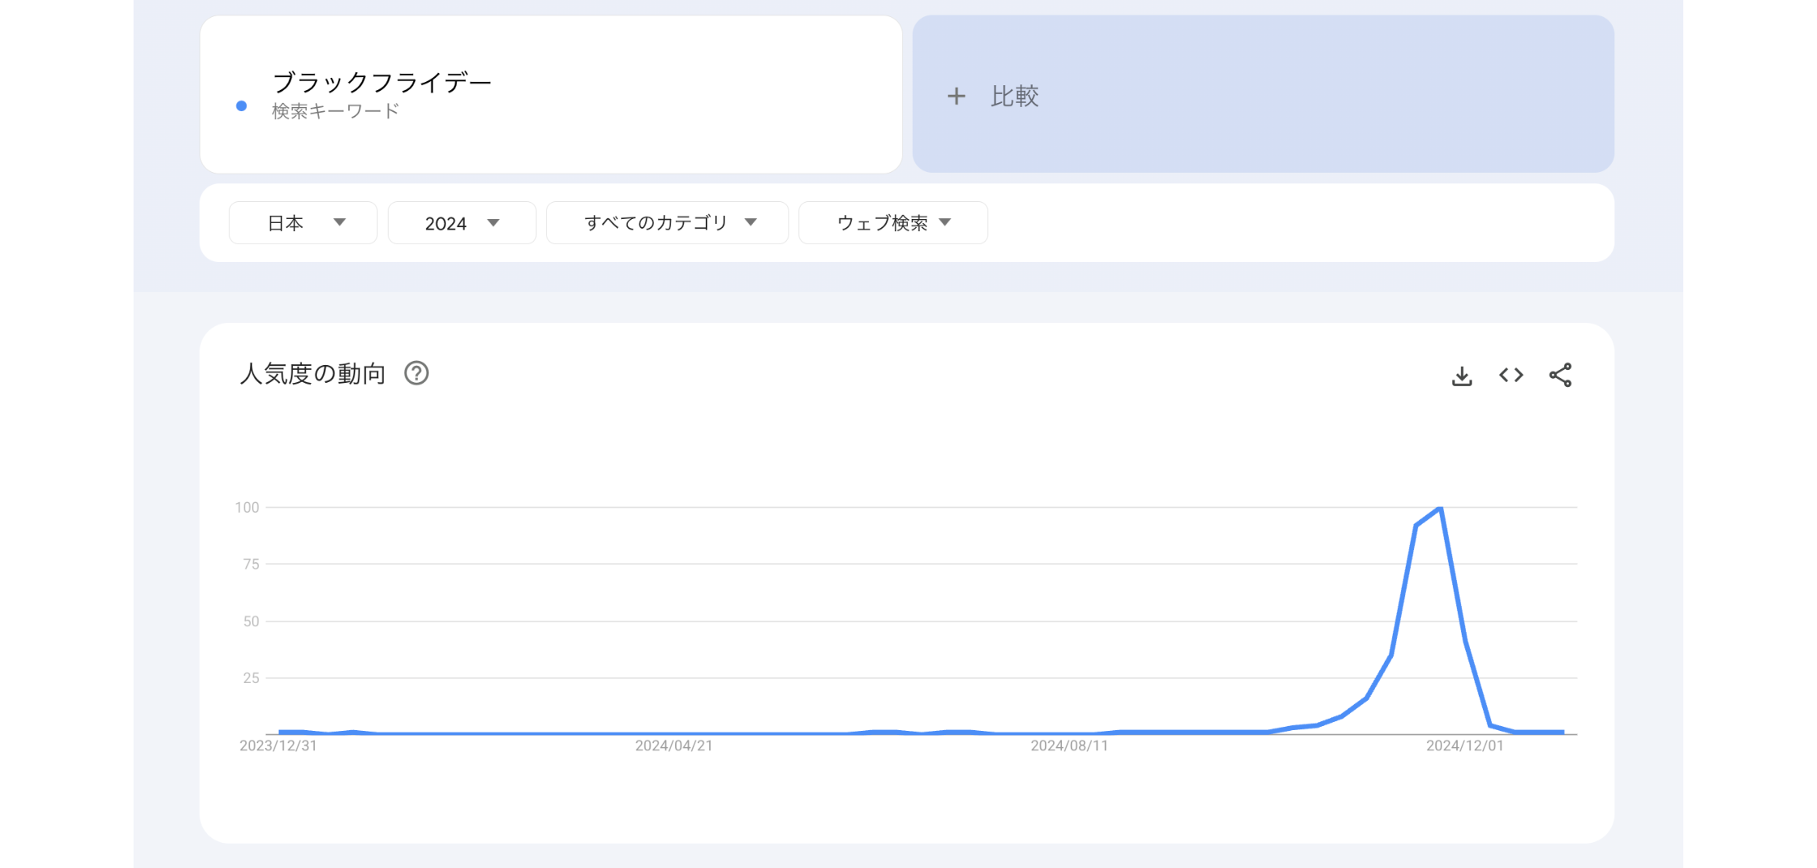The width and height of the screenshot is (1817, 868).
Task: Change the region from 日本
Action: 288,222
